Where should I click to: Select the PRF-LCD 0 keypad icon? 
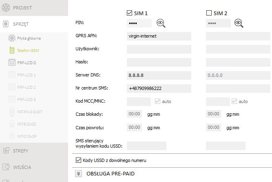12,63
